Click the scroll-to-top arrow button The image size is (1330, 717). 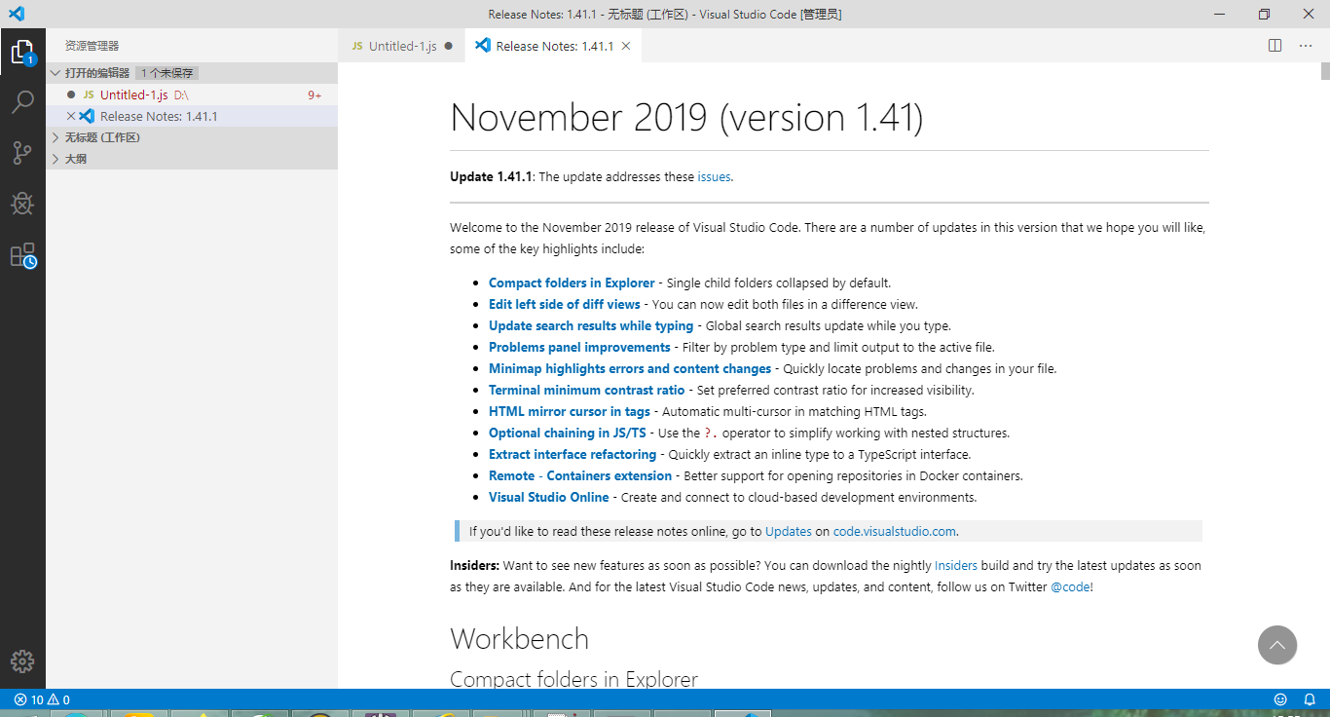[x=1277, y=645]
